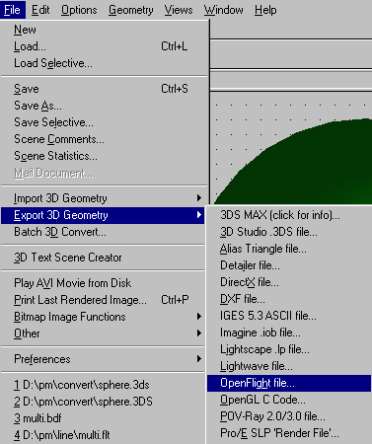This screenshot has width=372, height=444.
Task: Export as Lightwave file...
Action: pyautogui.click(x=289, y=366)
